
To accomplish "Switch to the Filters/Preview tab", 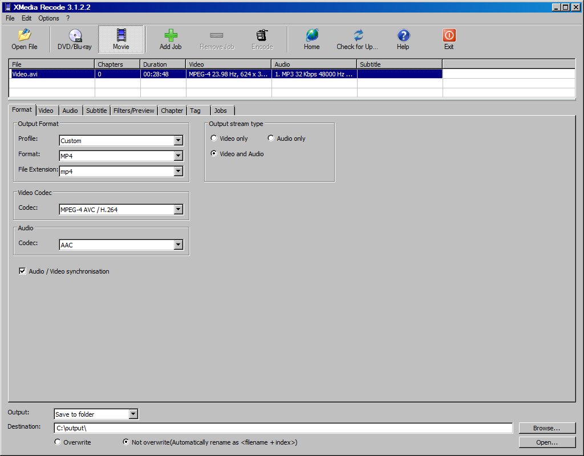I will point(133,111).
